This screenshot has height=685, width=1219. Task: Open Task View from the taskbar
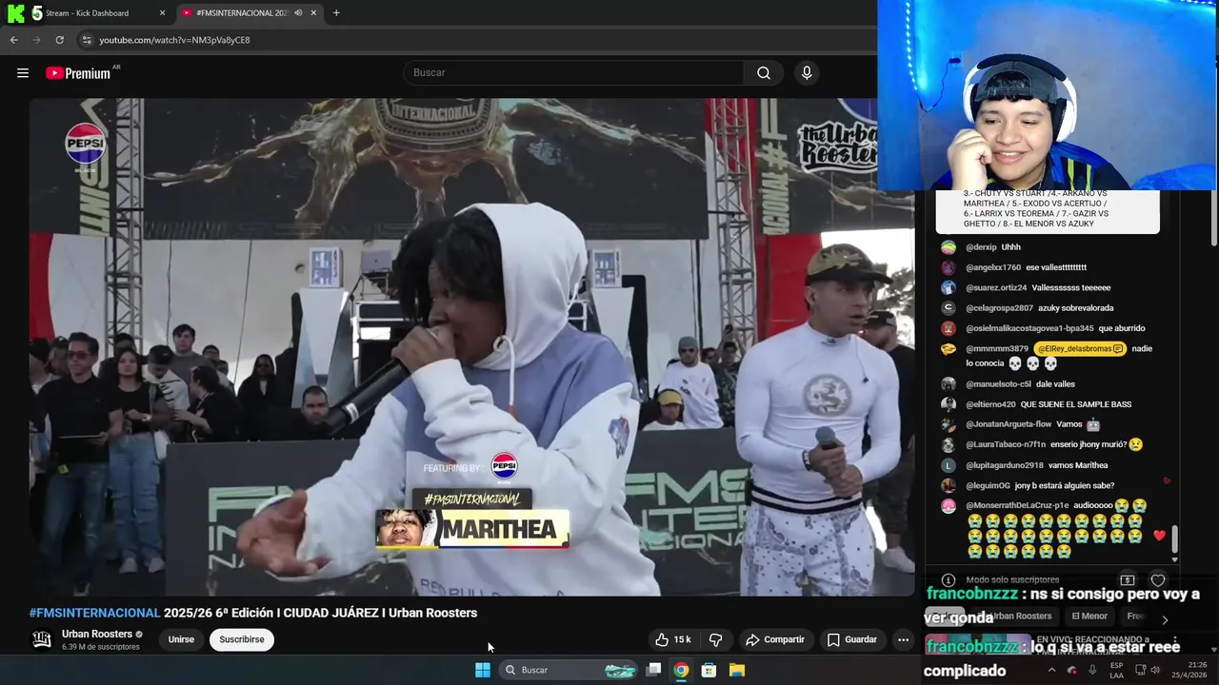click(x=653, y=670)
